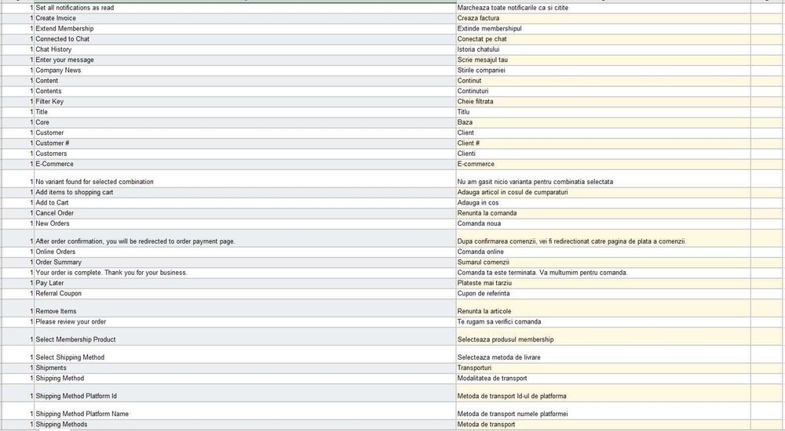785x431 pixels.
Task: Select the 'Cancel Order' cell
Action: coord(245,213)
